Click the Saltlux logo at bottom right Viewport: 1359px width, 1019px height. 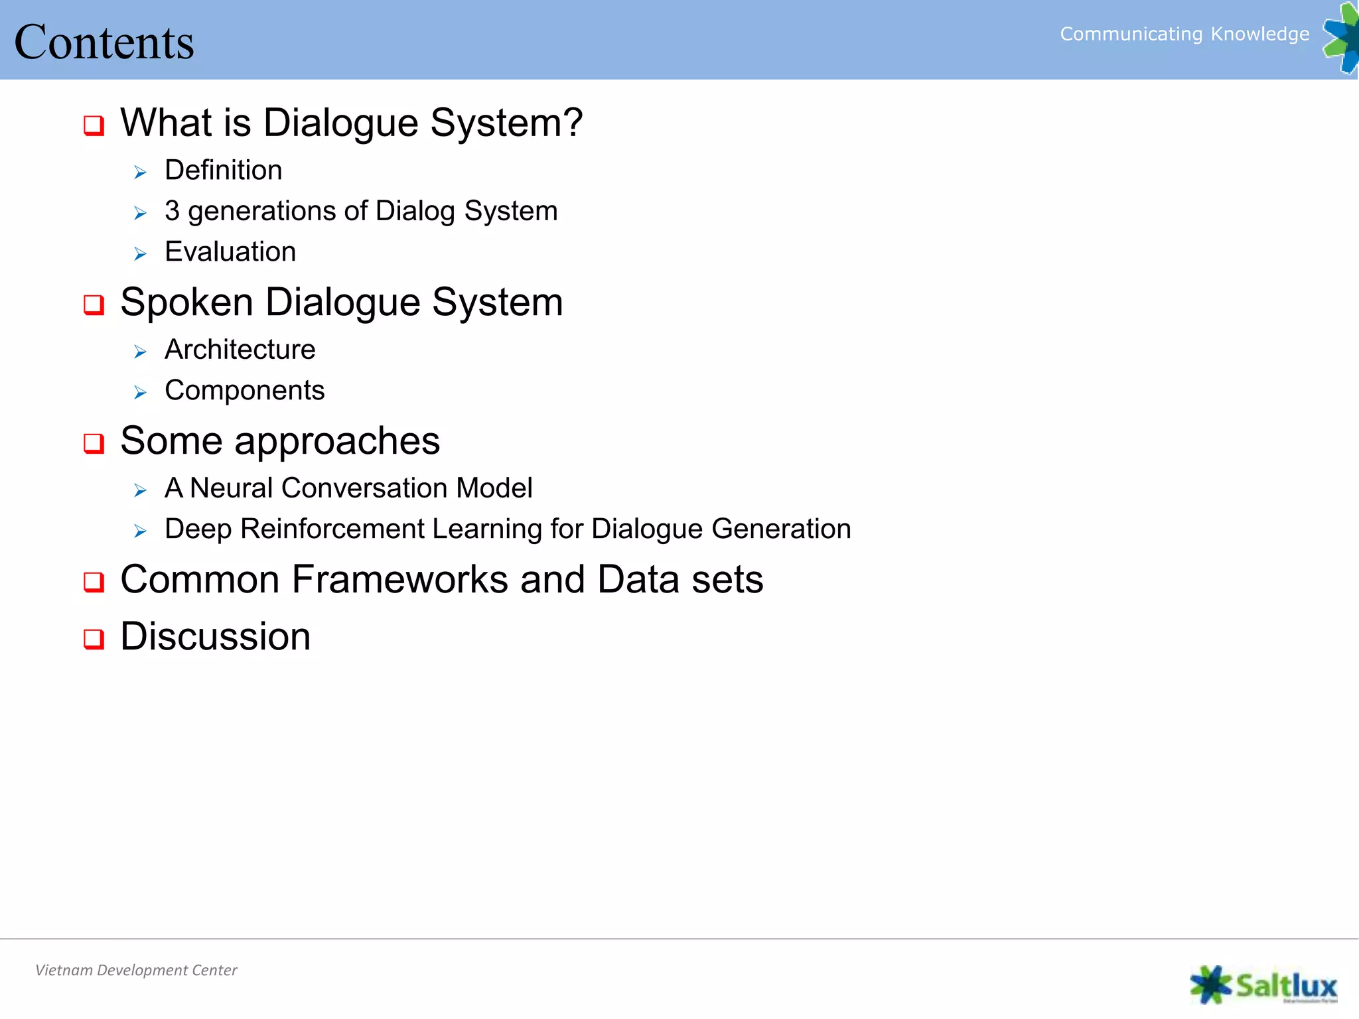[x=1263, y=985]
